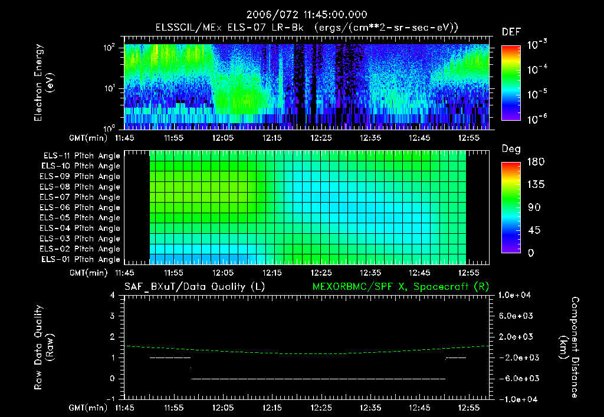Click the '180' tick on Deg colorbar
Image resolution: width=604 pixels, height=417 pixels.
pos(536,162)
